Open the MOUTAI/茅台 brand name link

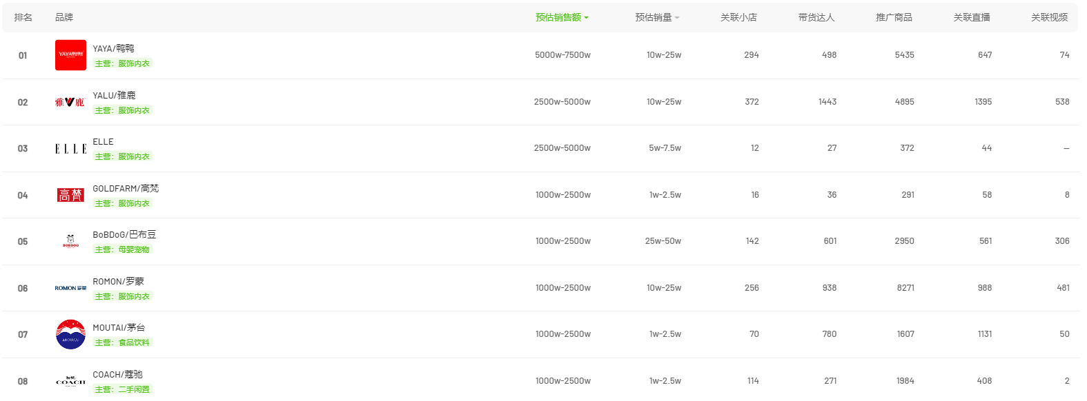[119, 327]
